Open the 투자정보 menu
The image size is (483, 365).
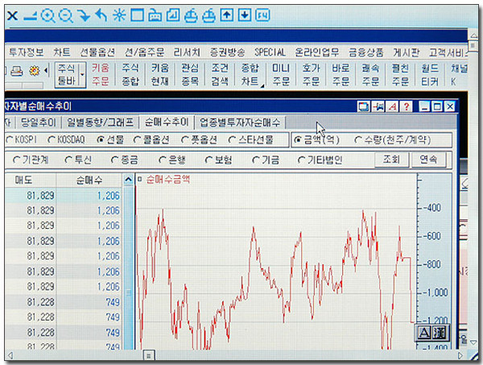27,52
